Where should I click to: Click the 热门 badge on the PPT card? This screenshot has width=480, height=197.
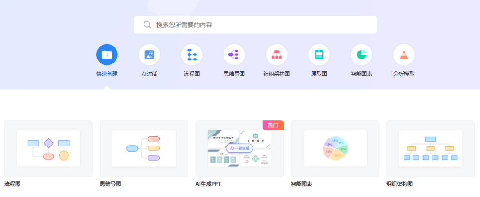273,125
